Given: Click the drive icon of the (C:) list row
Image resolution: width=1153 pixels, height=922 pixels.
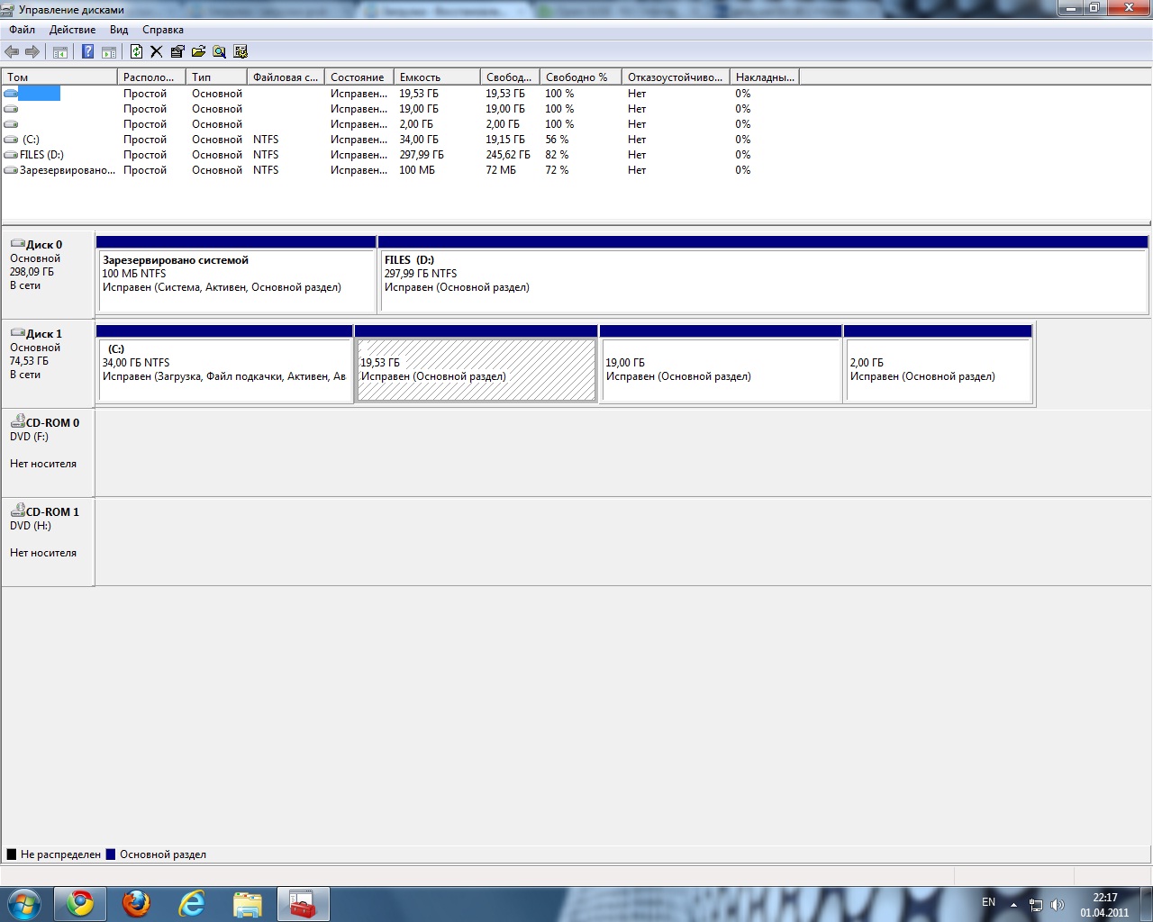Looking at the screenshot, I should point(11,140).
